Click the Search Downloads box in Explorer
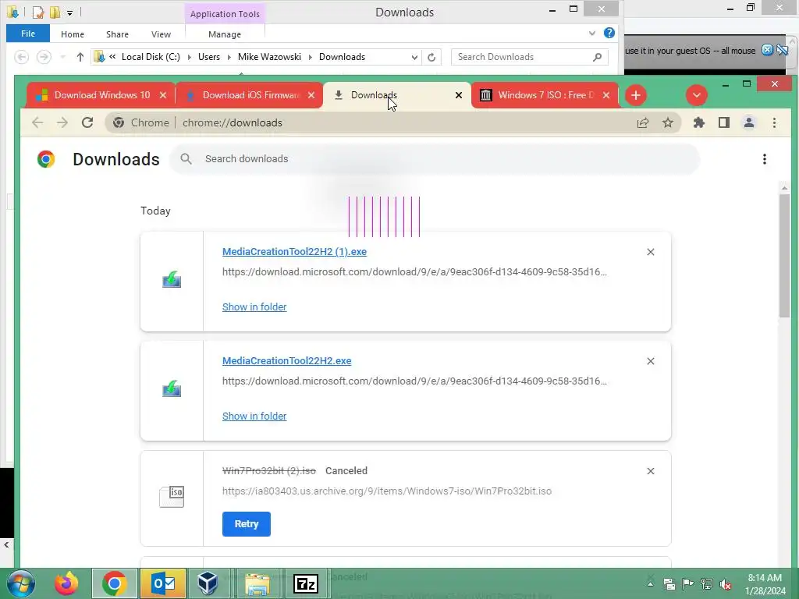Image resolution: width=799 pixels, height=599 pixels. click(x=530, y=57)
